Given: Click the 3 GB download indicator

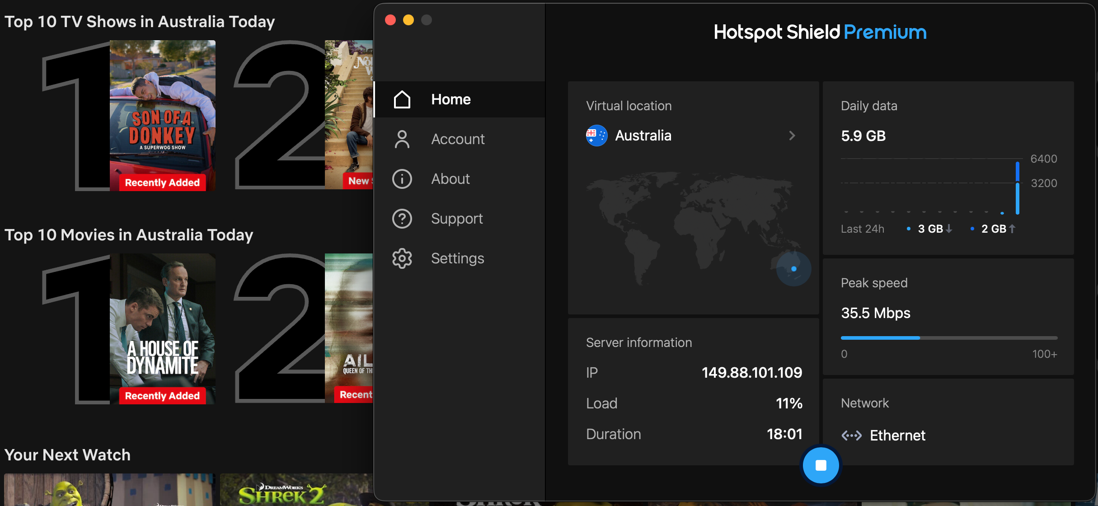Looking at the screenshot, I should (x=929, y=229).
